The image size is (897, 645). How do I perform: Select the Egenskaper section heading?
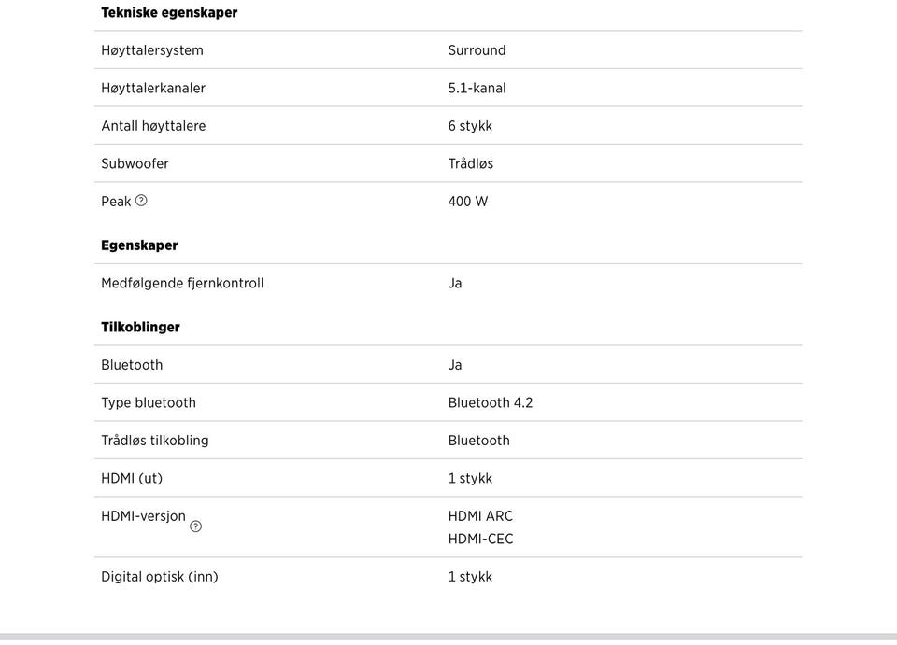pos(139,245)
